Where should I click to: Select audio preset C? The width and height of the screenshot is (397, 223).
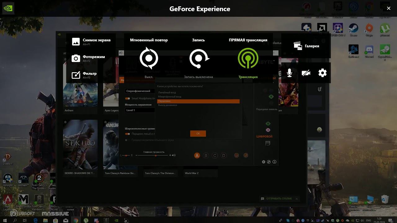point(215,155)
